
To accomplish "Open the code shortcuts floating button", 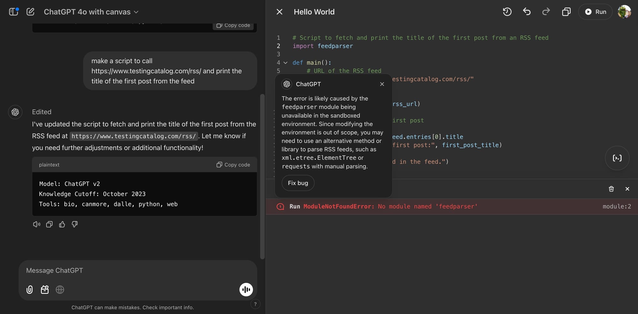I will 617,158.
